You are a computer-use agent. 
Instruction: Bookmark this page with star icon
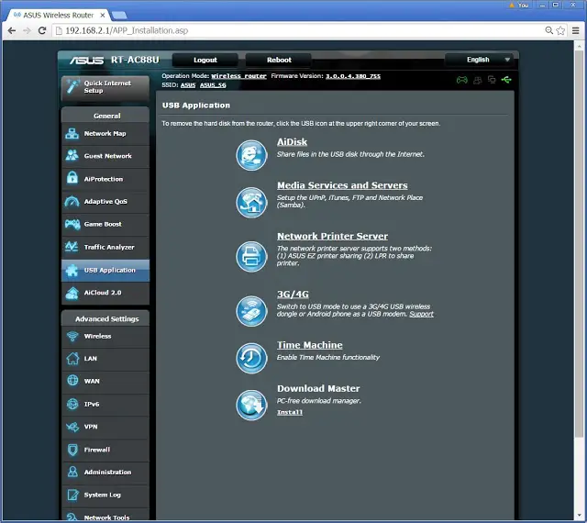(x=560, y=30)
